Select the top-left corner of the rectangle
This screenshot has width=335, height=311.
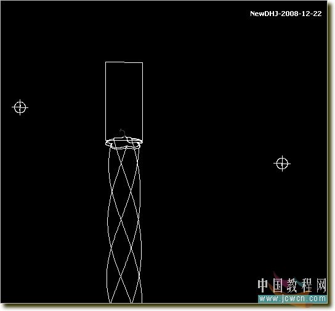(x=105, y=62)
